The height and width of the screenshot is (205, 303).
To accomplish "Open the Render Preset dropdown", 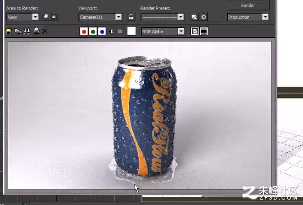I will pos(162,17).
